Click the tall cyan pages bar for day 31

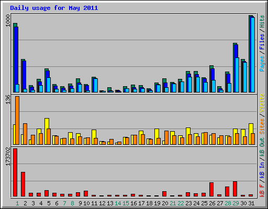[253, 55]
